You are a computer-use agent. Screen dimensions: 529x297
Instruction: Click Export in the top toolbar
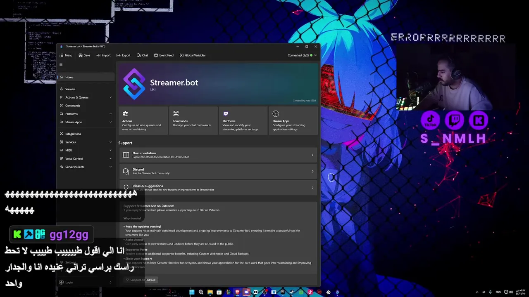(x=123, y=55)
